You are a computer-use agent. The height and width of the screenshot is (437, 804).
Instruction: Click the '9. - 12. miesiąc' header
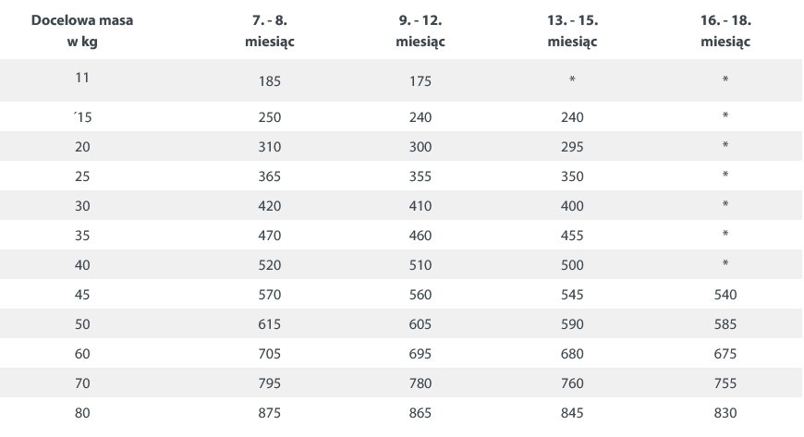(420, 30)
